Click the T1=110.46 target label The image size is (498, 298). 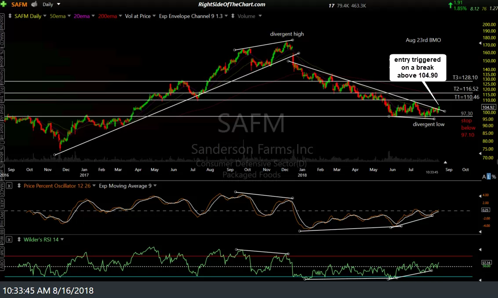click(466, 97)
